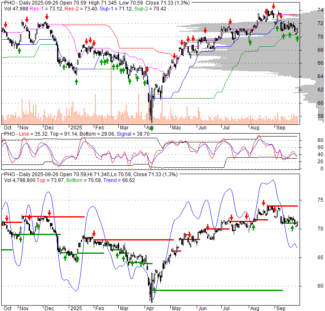
Task: Click the green arrow at April low in bottom chart
Action: (x=154, y=290)
